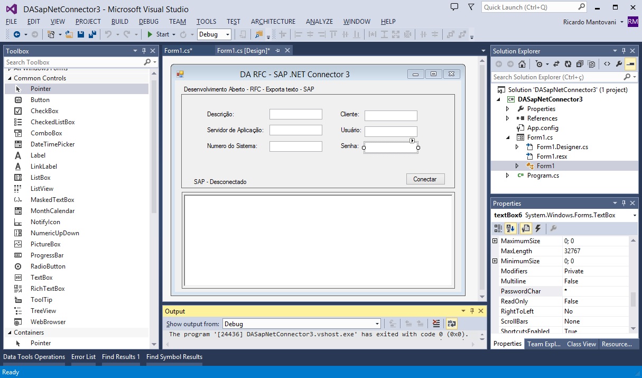Image resolution: width=642 pixels, height=378 pixels.
Task: Click the Search Toolbox input field
Action: 74,62
